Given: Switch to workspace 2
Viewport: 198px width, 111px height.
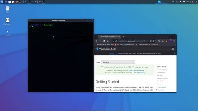Looking at the screenshot, I should point(29,2).
